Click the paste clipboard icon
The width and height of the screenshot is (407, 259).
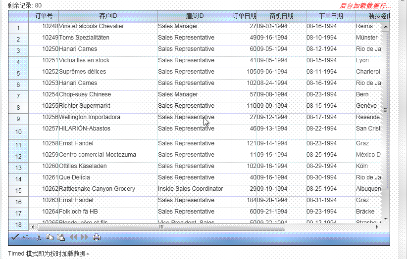coord(61,237)
